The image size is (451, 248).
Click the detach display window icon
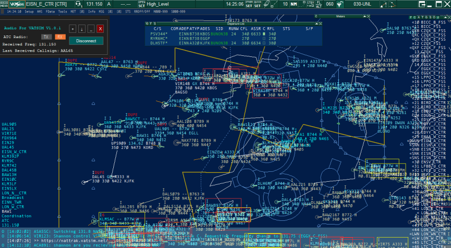tap(422, 4)
